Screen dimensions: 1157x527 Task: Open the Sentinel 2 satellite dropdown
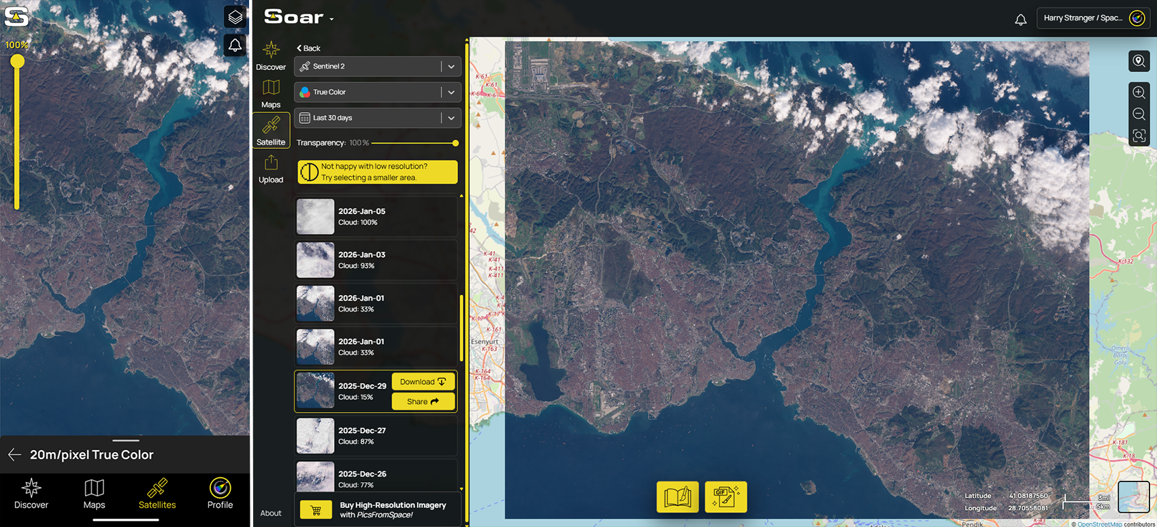[378, 66]
